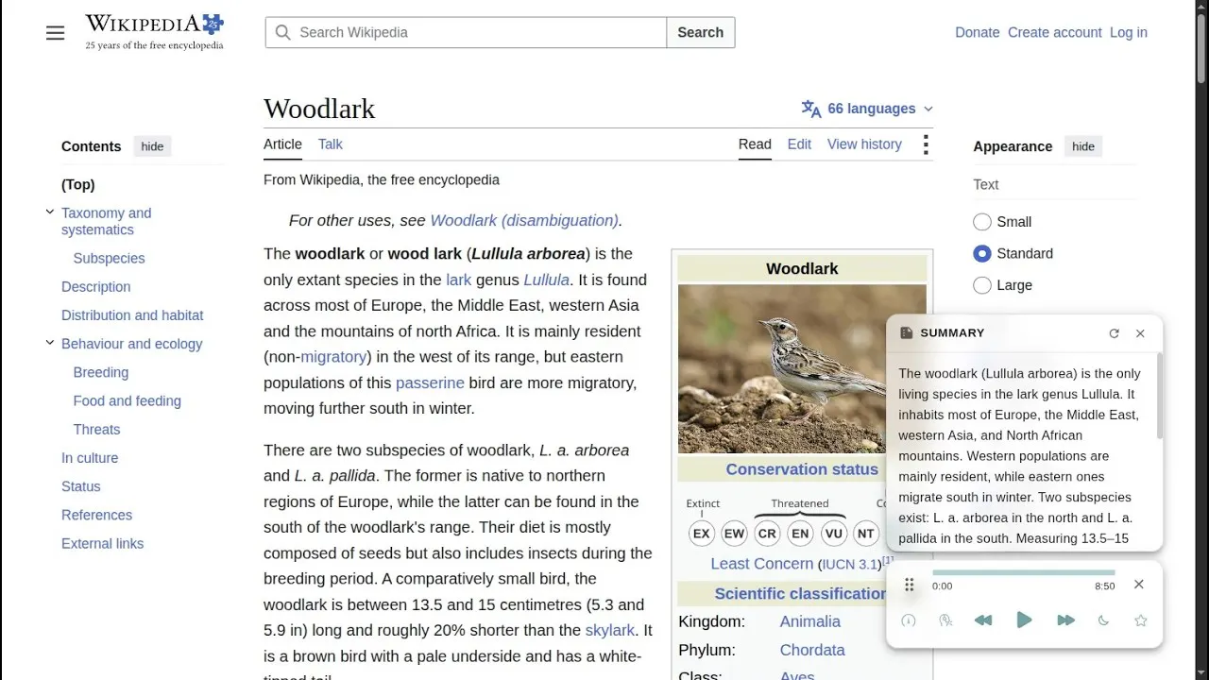Grab the audio player drag handle
This screenshot has width=1209, height=680.
click(910, 586)
